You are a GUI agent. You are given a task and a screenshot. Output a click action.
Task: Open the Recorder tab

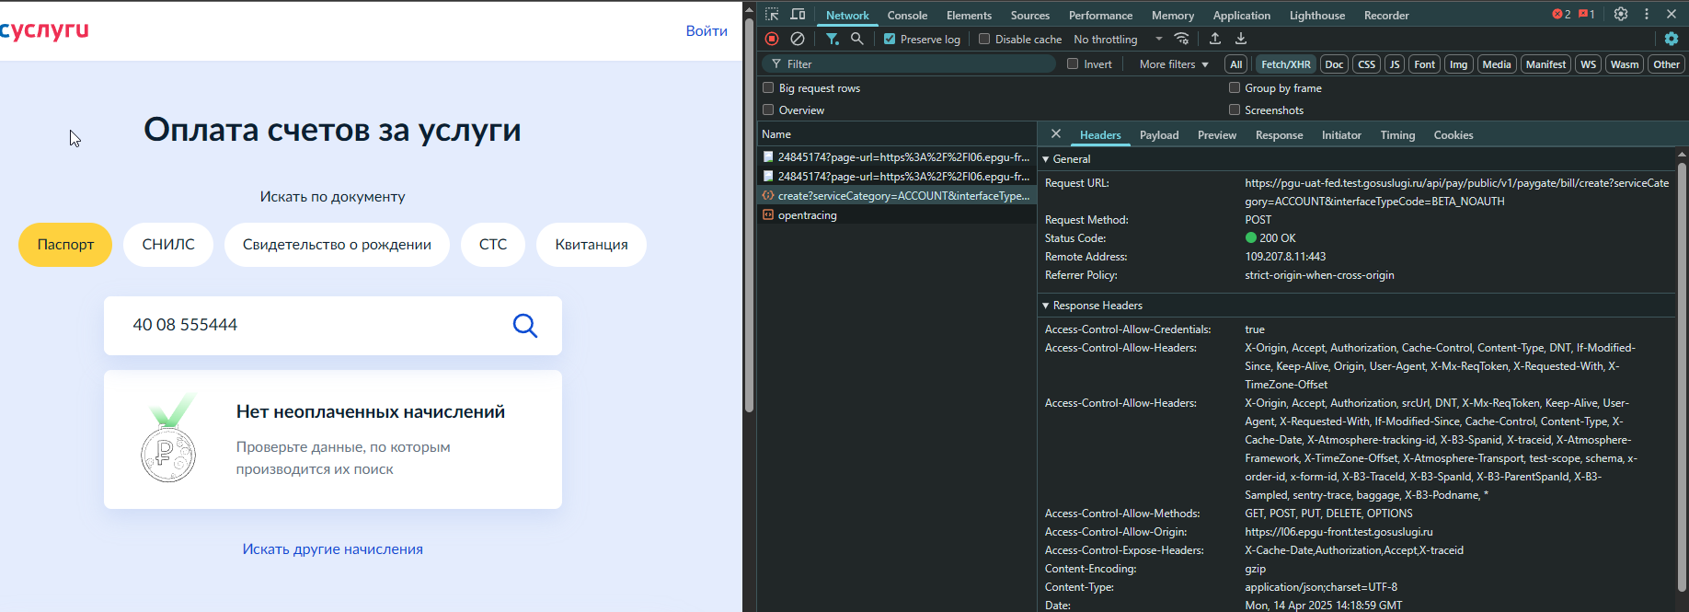(1386, 15)
